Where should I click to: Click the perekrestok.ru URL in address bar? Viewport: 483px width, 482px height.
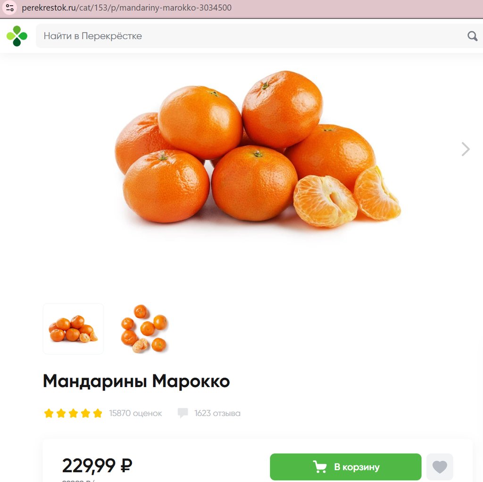(126, 8)
